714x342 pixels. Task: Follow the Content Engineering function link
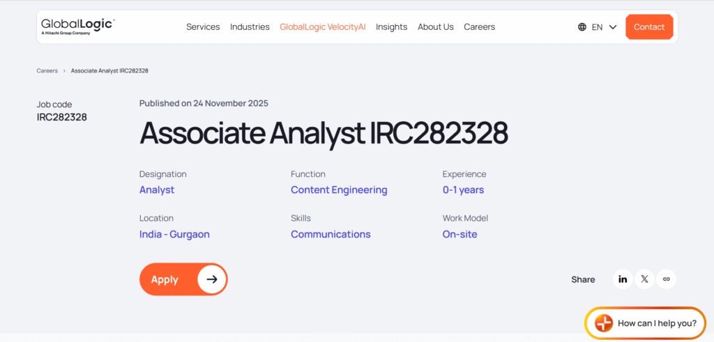click(x=339, y=190)
